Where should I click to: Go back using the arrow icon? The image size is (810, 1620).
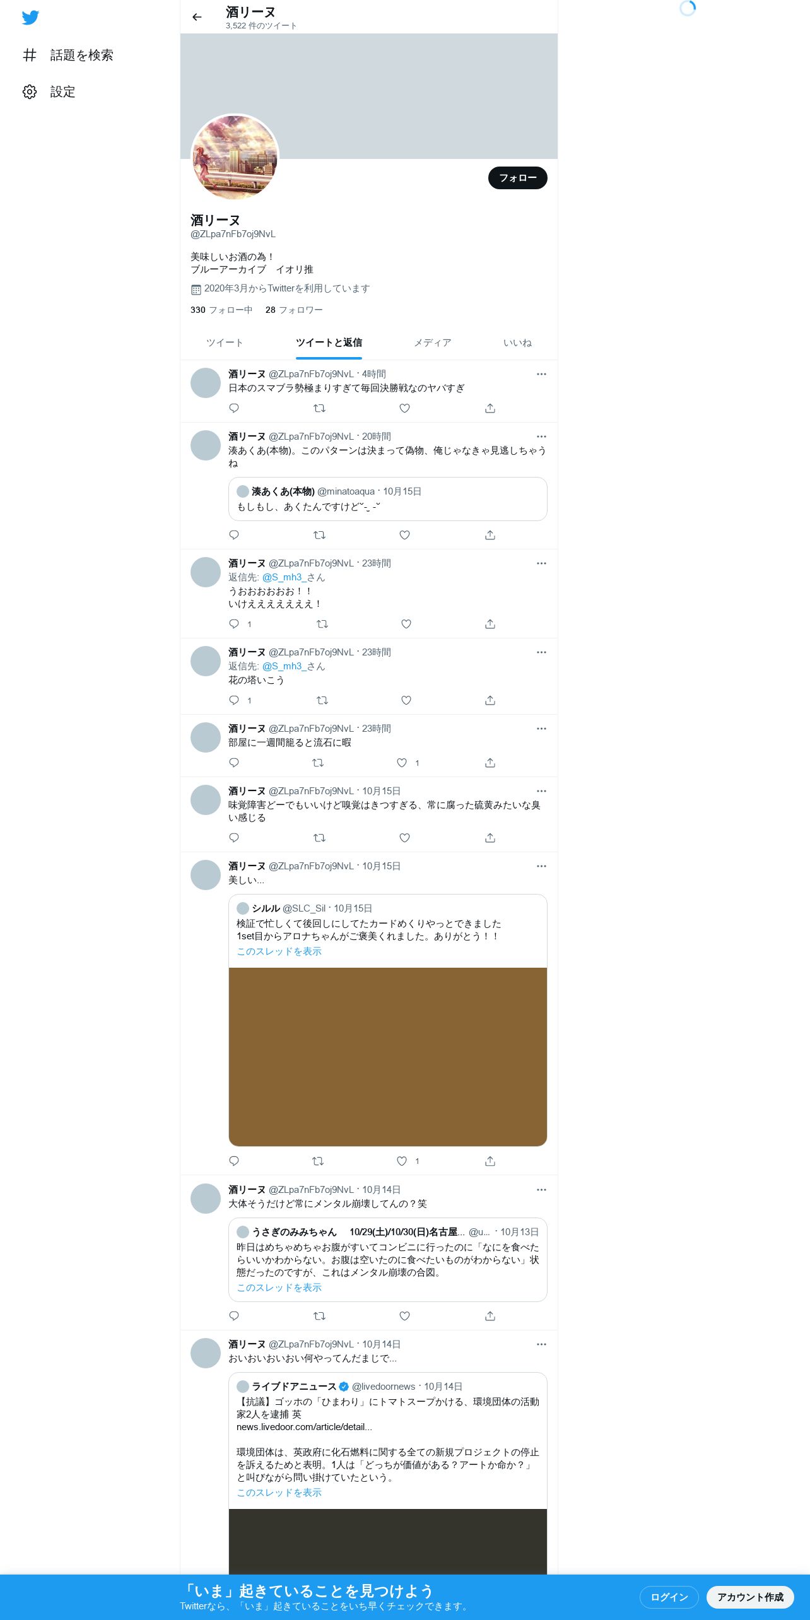pyautogui.click(x=197, y=17)
